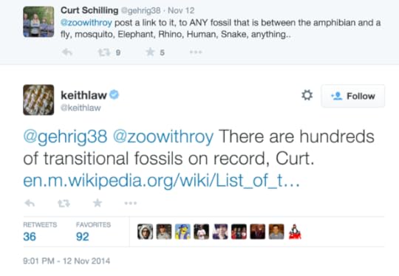Retweet keithlaw's tweet

click(64, 204)
